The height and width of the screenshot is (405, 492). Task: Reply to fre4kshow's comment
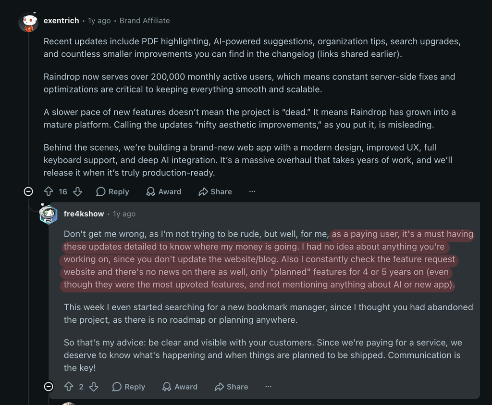(x=129, y=386)
